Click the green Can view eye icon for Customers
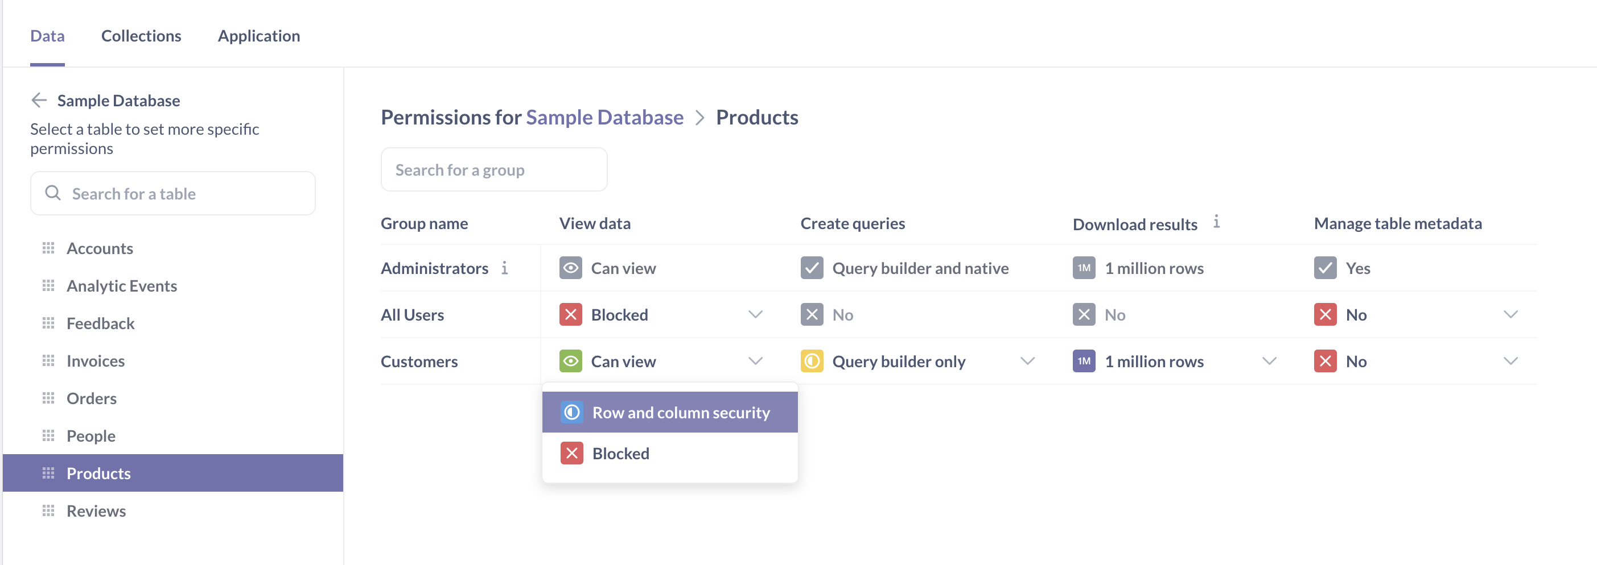This screenshot has width=1597, height=565. coord(570,362)
